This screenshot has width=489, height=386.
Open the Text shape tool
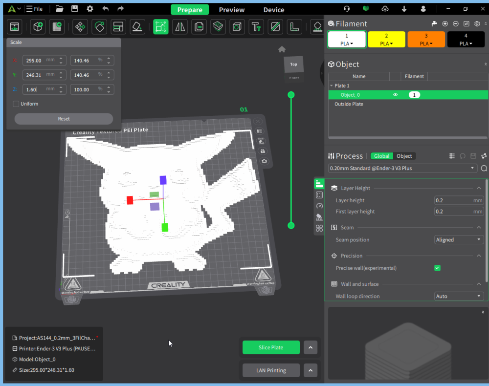(256, 27)
